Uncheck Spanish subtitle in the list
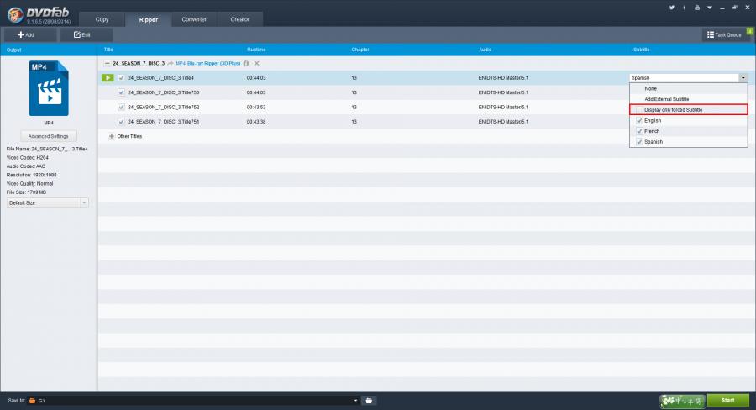Viewport: 756px width, 410px height. (x=639, y=142)
